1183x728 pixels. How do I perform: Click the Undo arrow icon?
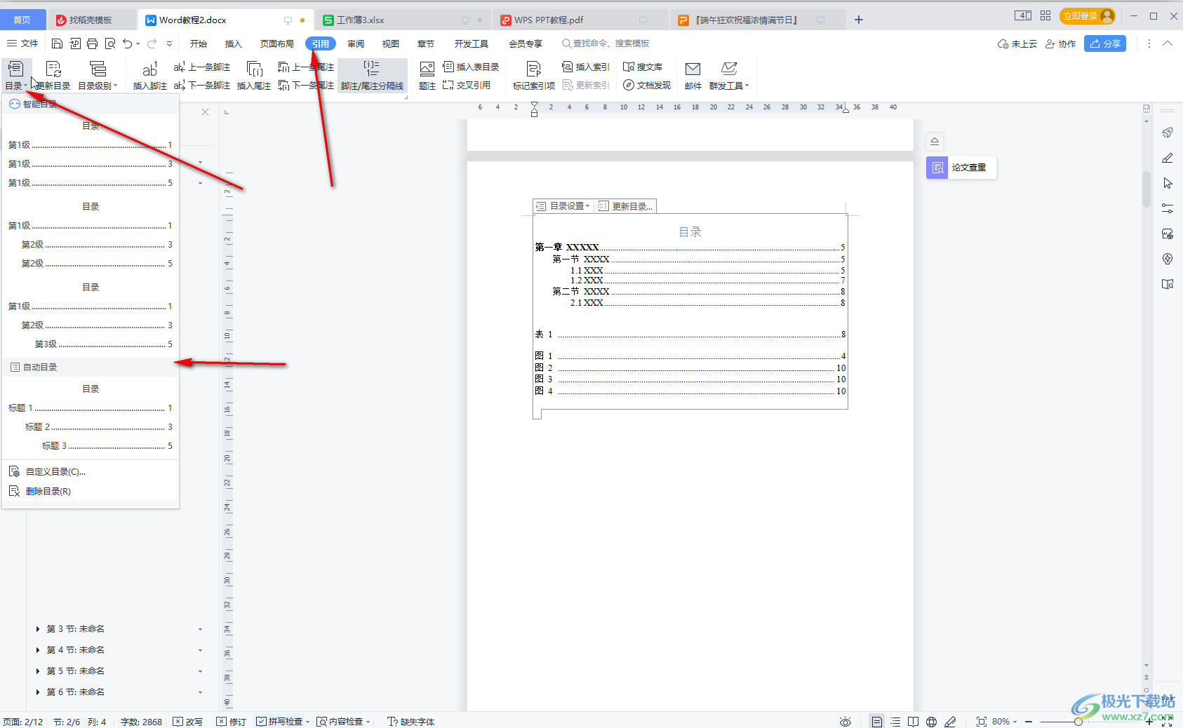click(x=127, y=43)
